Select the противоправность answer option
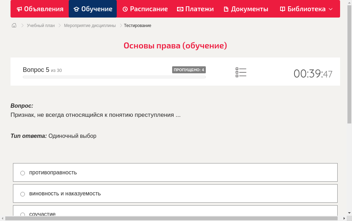This screenshot has width=352, height=221. click(x=22, y=173)
